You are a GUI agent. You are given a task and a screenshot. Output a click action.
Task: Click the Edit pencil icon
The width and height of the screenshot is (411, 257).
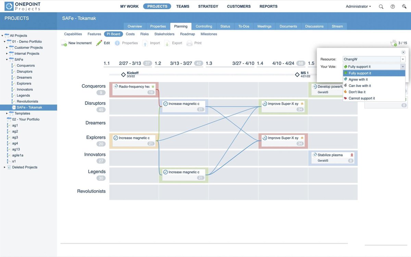99,43
